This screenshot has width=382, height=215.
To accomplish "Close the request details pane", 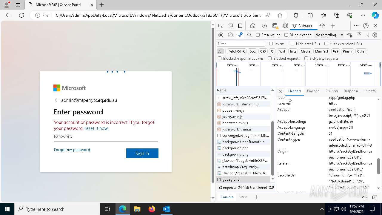I will [x=280, y=91].
